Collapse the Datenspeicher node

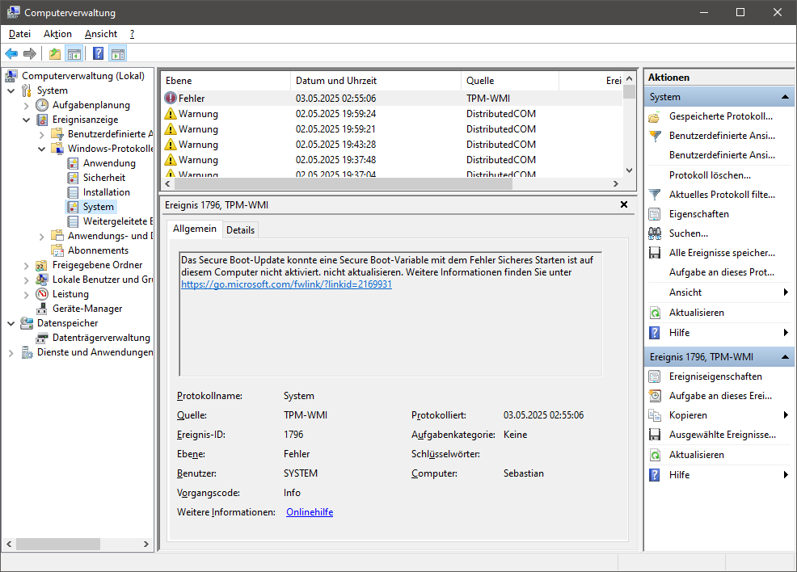coord(11,324)
